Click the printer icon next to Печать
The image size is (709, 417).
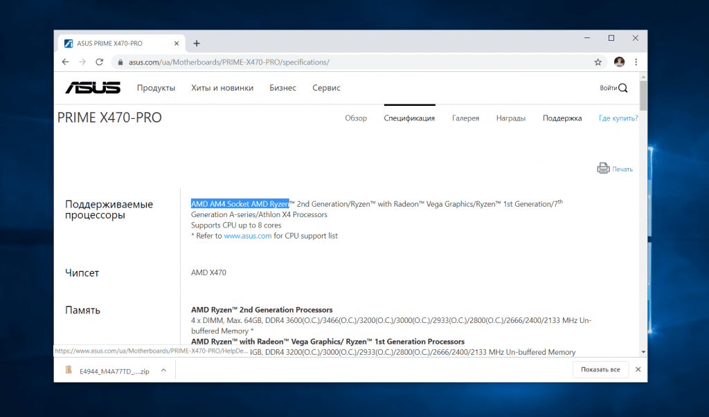click(603, 169)
